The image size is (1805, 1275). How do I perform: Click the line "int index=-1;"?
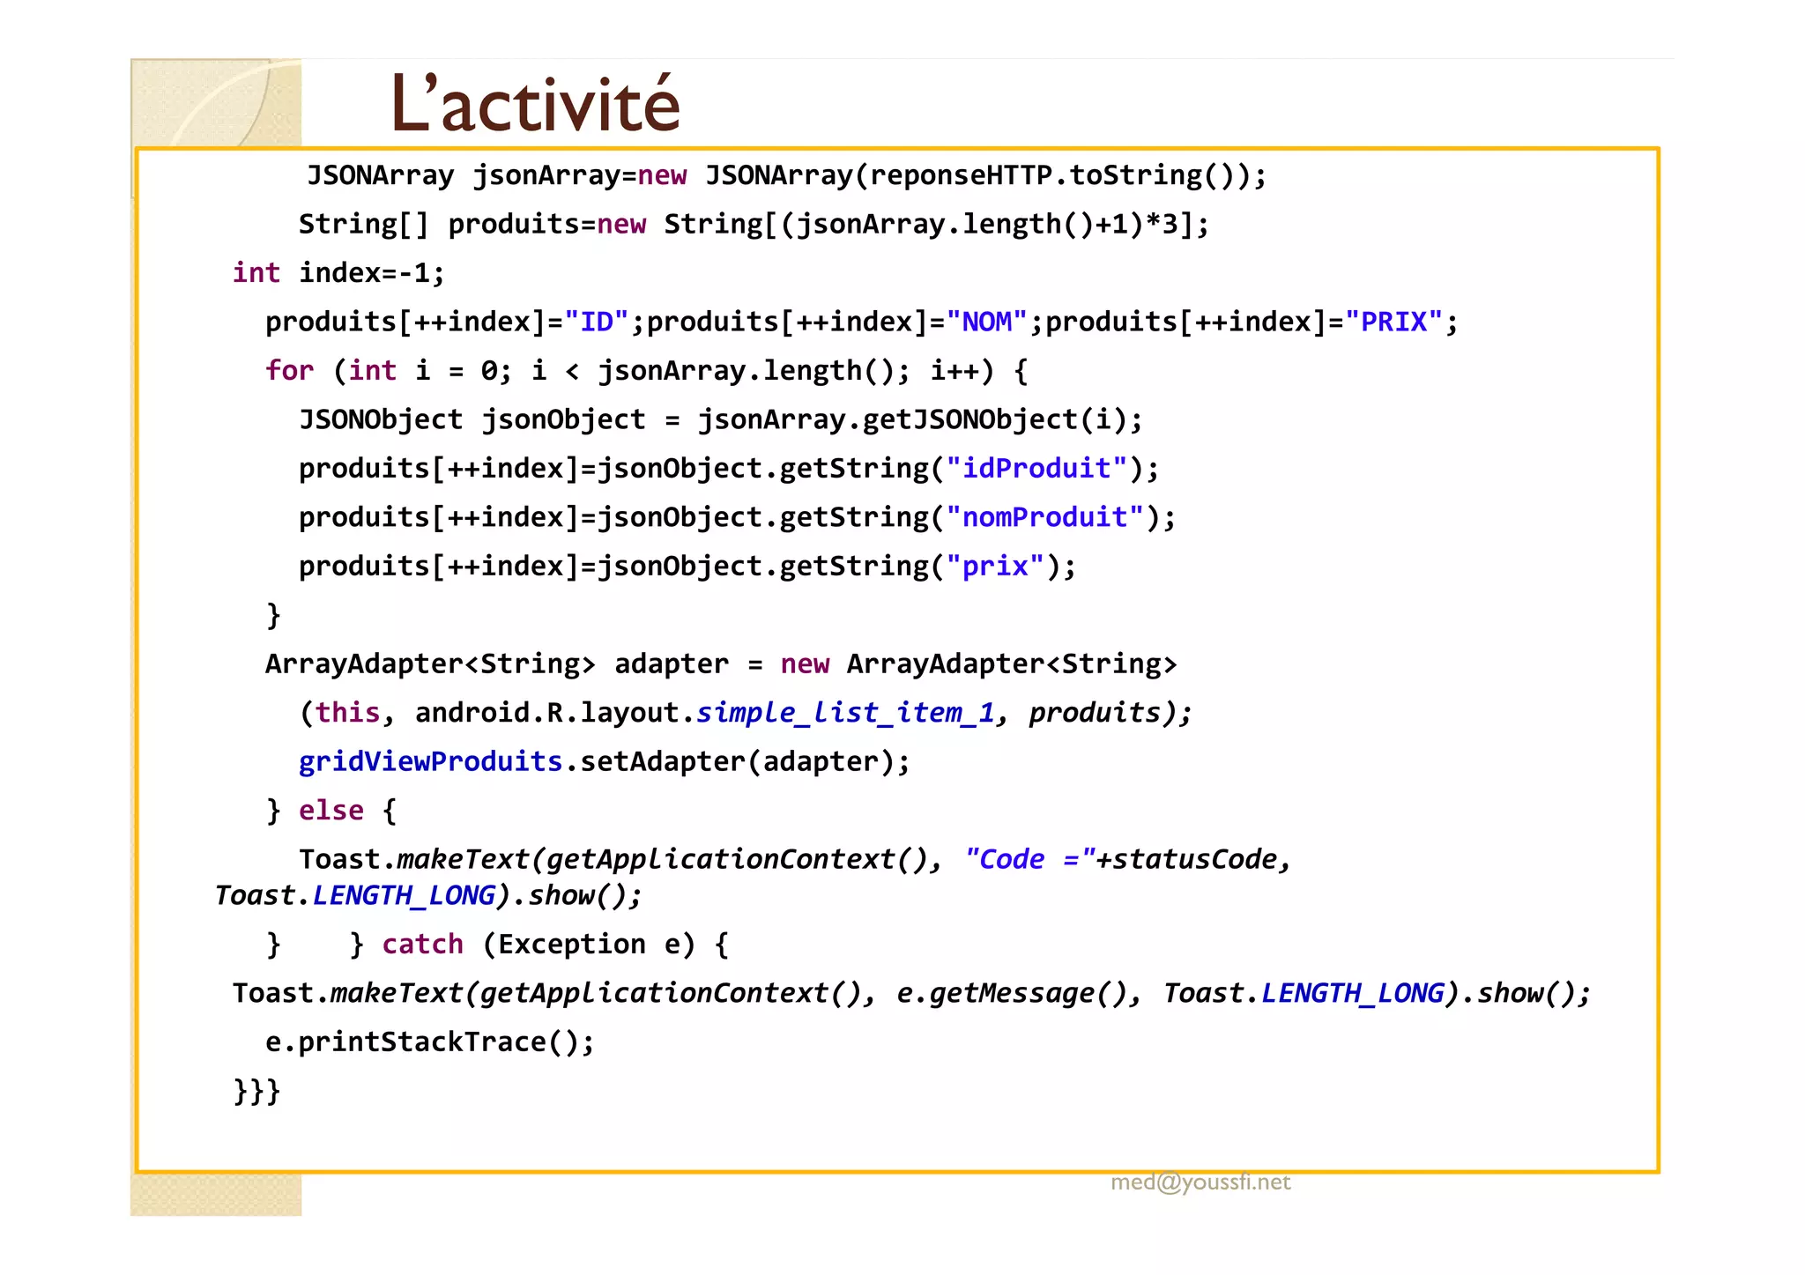coord(338,273)
